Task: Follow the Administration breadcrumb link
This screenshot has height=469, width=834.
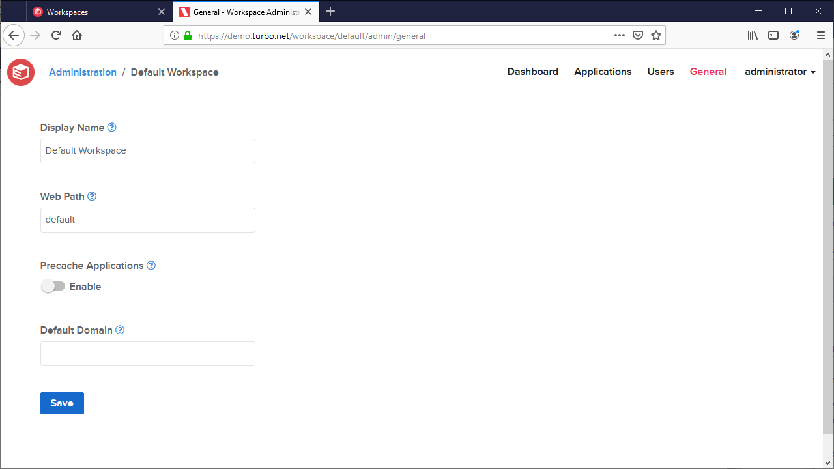Action: click(82, 72)
